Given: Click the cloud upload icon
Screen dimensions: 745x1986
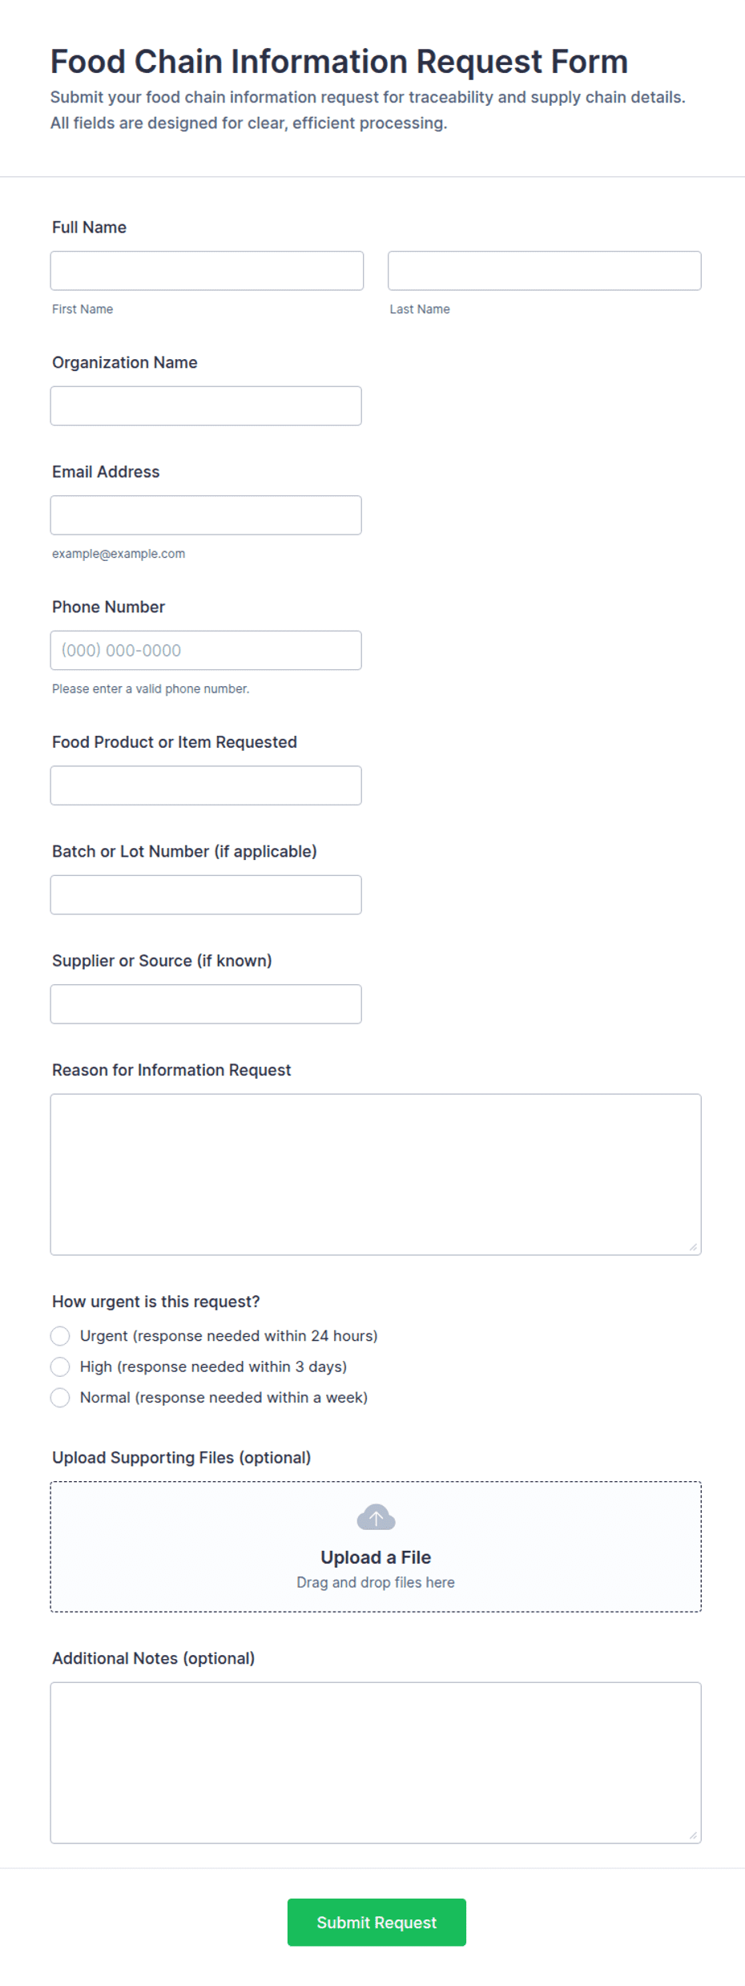Looking at the screenshot, I should pyautogui.click(x=376, y=1517).
